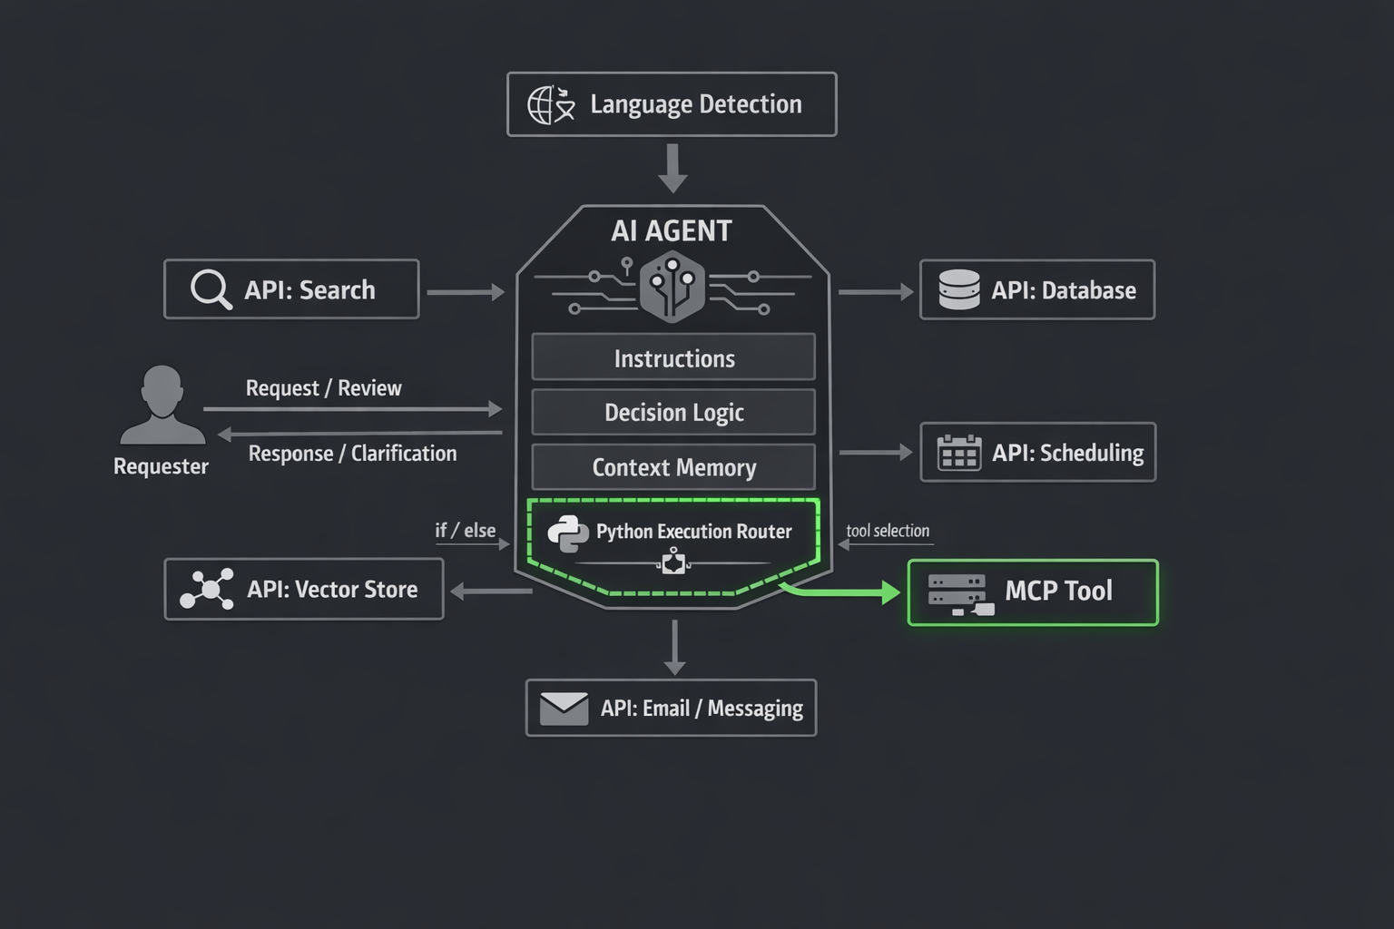Open the tool selection option
The width and height of the screenshot is (1394, 929).
pos(887,530)
